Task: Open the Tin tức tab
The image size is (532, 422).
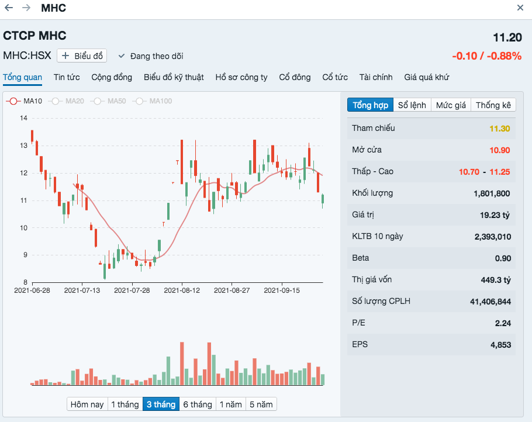Action: tap(67, 77)
